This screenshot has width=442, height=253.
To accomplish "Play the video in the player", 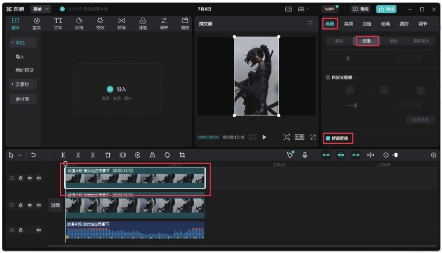I will click(x=265, y=137).
